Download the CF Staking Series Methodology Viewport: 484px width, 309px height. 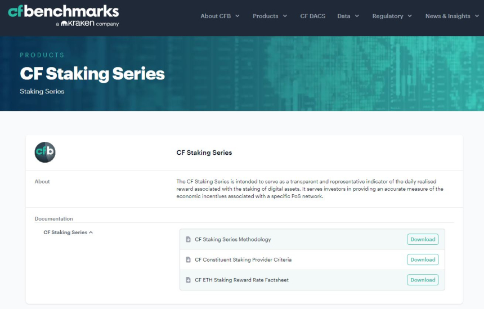point(422,239)
